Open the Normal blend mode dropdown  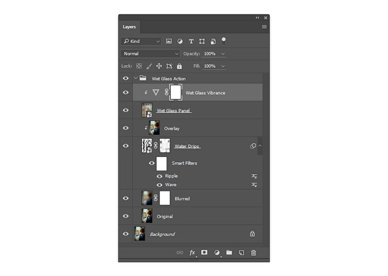pos(150,54)
